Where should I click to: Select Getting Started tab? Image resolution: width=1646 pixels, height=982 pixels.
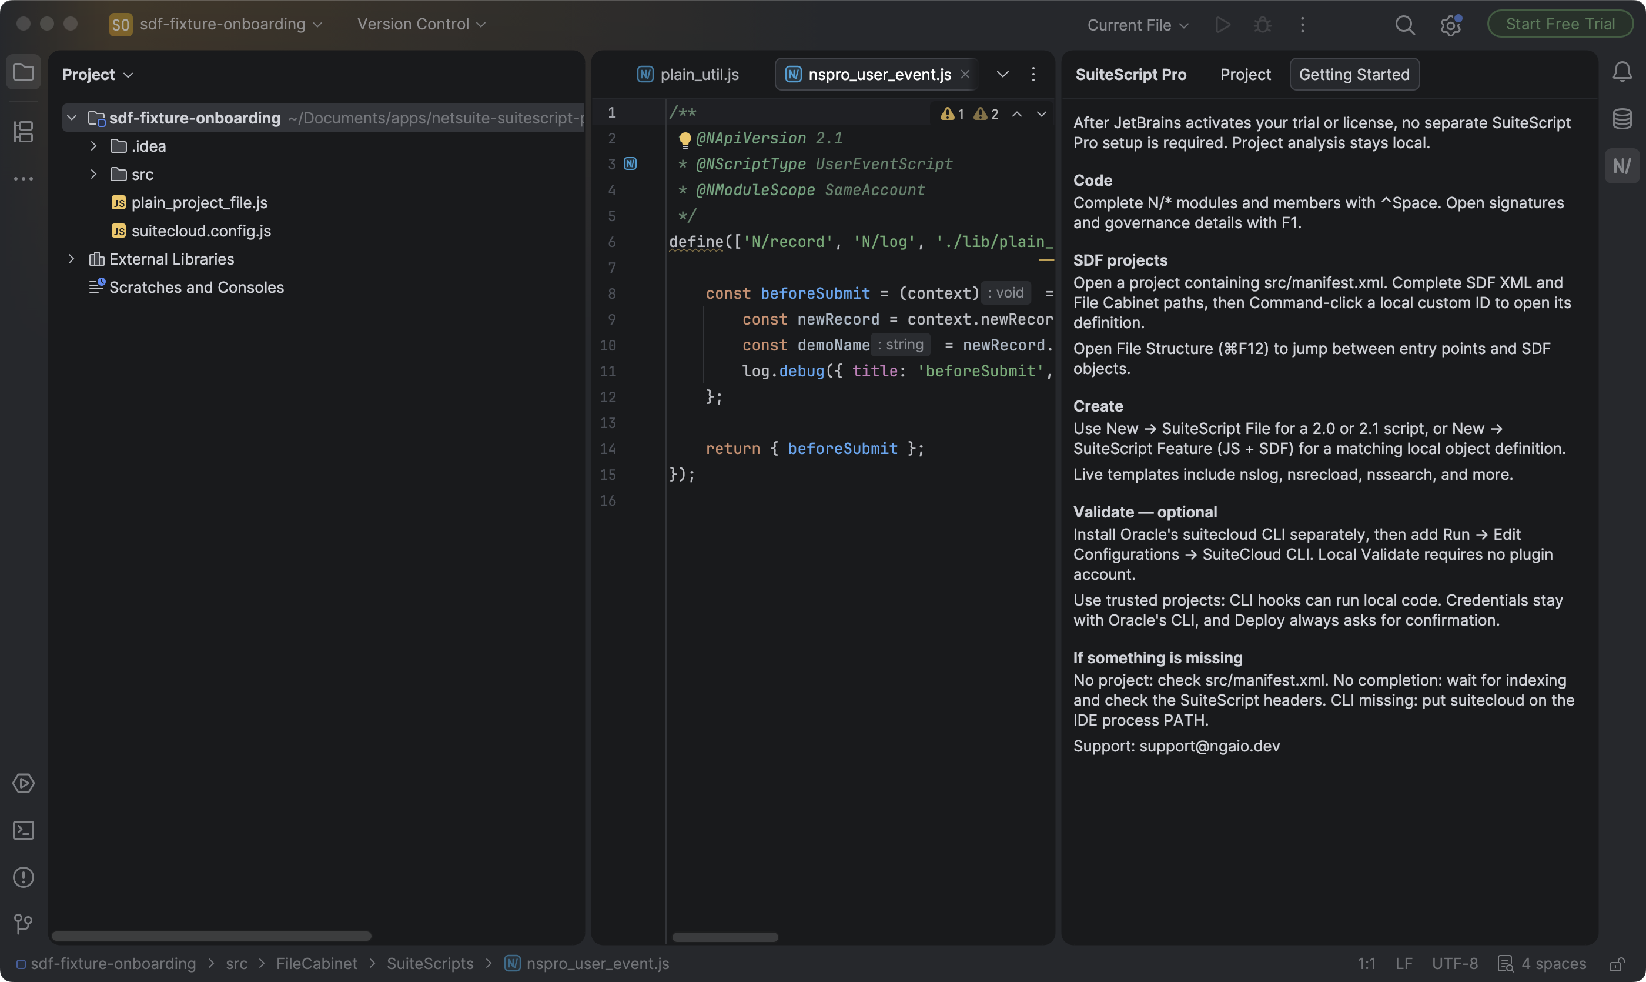coord(1354,74)
